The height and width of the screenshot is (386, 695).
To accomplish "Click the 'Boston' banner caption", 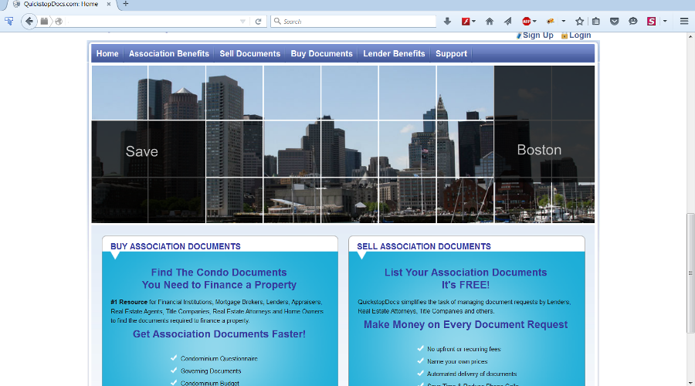I will [x=539, y=150].
